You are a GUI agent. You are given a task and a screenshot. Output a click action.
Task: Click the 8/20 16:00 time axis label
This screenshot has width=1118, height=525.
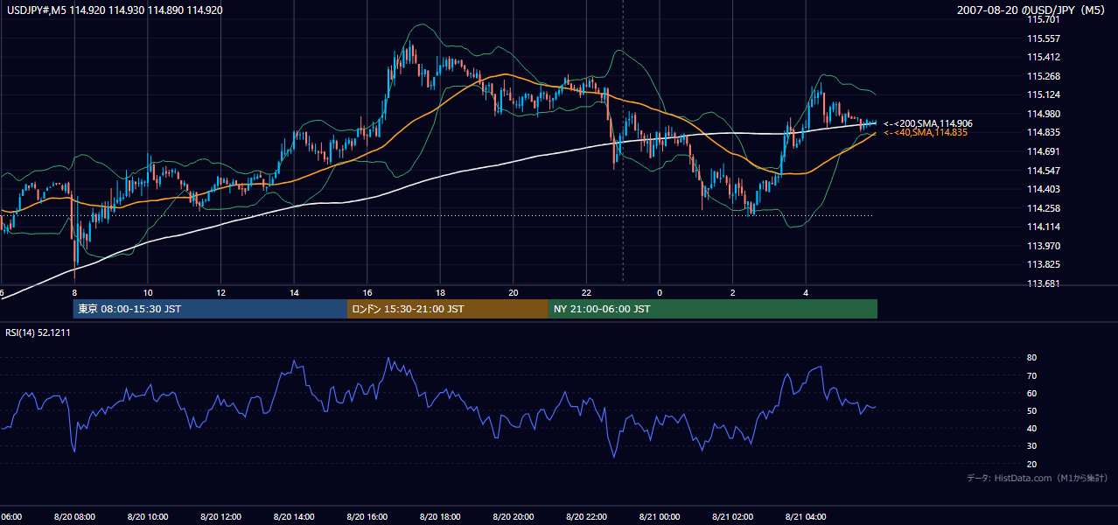[367, 517]
